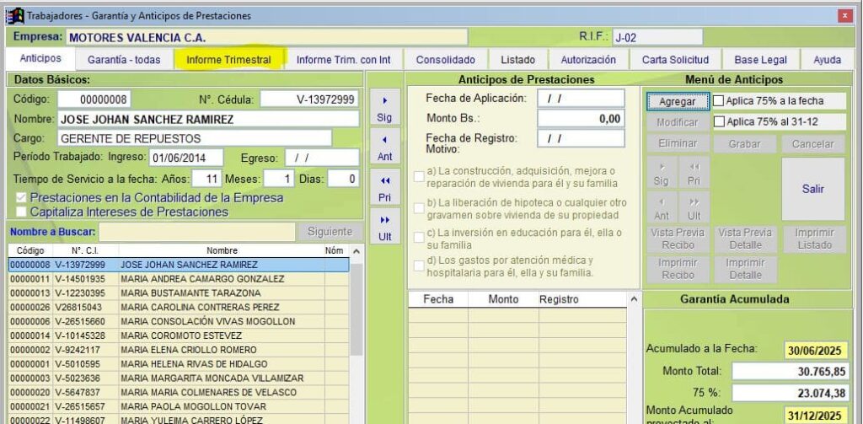Select row MARIA COROMOTO ESTEVEZ

click(x=179, y=335)
